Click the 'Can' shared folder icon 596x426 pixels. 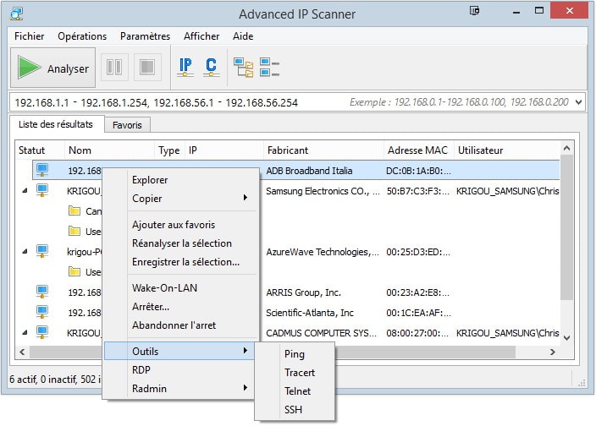(x=74, y=210)
